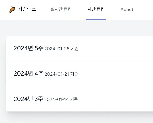Select the '4주' week number text
The width and height of the screenshot is (153, 123).
click(39, 74)
